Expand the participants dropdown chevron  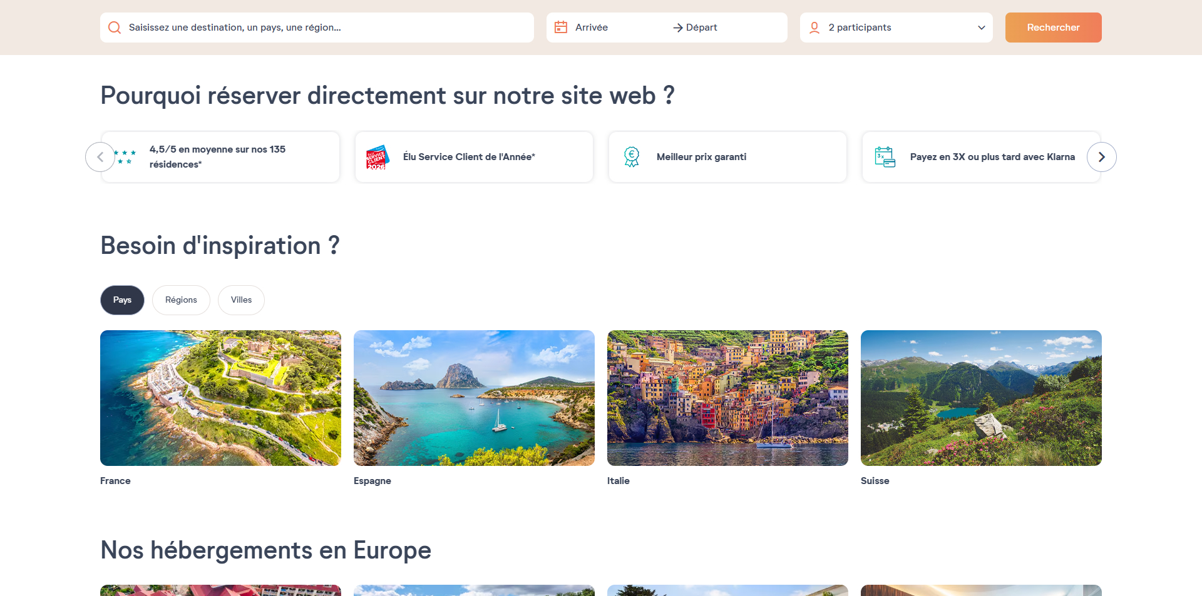tap(981, 28)
